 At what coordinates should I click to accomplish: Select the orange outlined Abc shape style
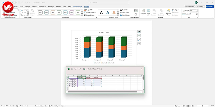pyautogui.click(x=53, y=12)
